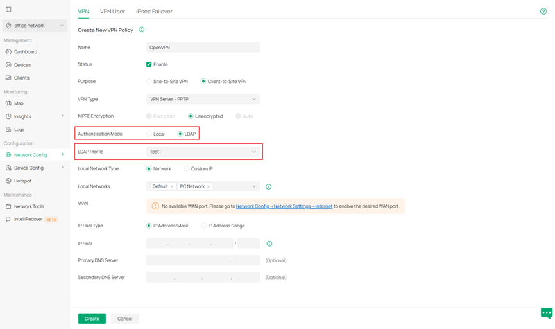This screenshot has width=555, height=329.
Task: Remove the PC Network tag
Action: pos(209,186)
